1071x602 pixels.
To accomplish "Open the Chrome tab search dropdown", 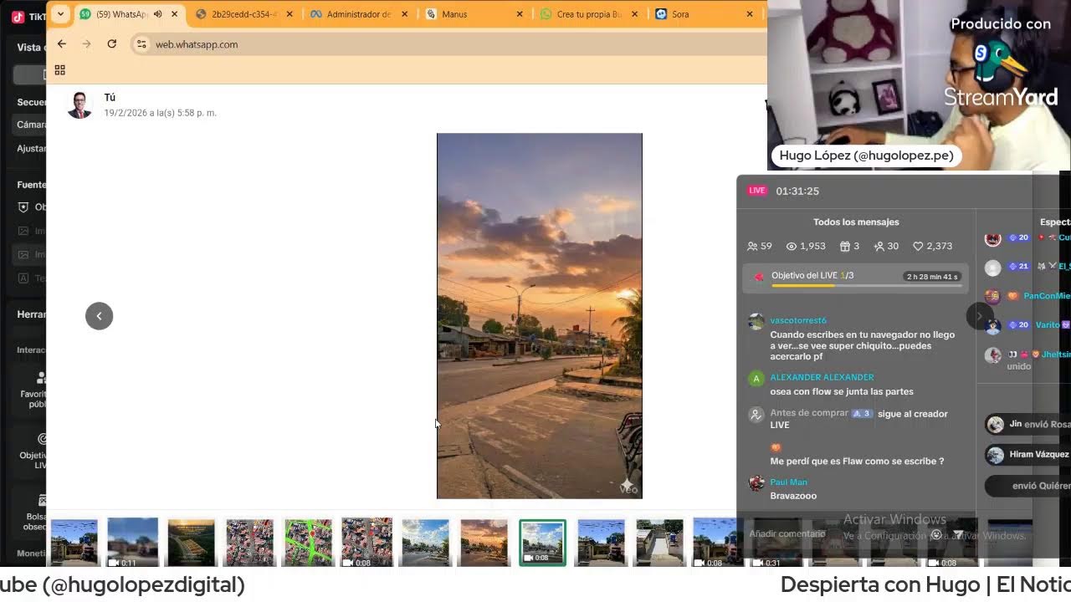I will pyautogui.click(x=60, y=14).
